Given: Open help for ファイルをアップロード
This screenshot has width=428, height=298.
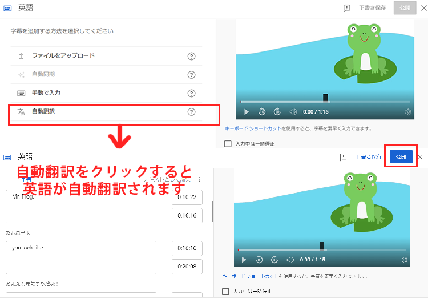Looking at the screenshot, I should [191, 57].
